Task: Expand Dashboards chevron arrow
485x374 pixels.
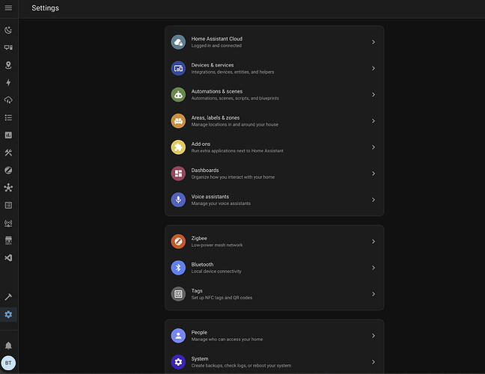Action: (373, 174)
